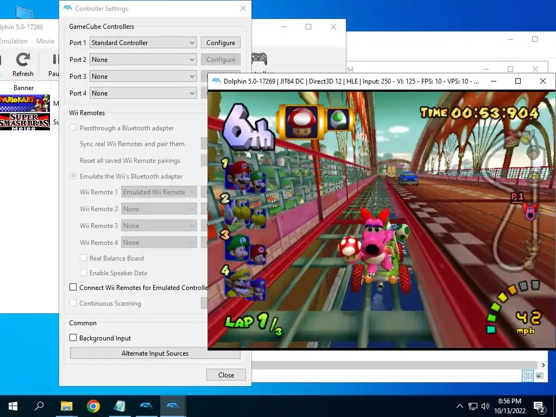Open the Emulation menu in Dolphin

pyautogui.click(x=14, y=41)
